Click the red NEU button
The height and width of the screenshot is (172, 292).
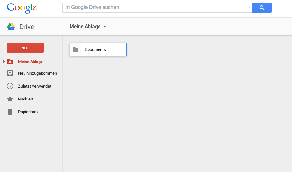point(25,48)
